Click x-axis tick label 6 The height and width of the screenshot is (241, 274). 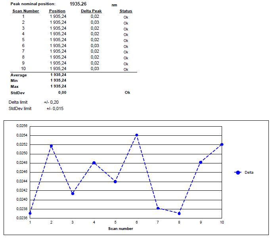coord(137,222)
